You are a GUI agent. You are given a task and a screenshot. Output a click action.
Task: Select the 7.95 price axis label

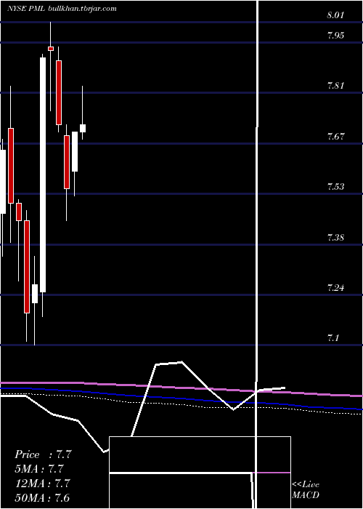[x=335, y=36]
